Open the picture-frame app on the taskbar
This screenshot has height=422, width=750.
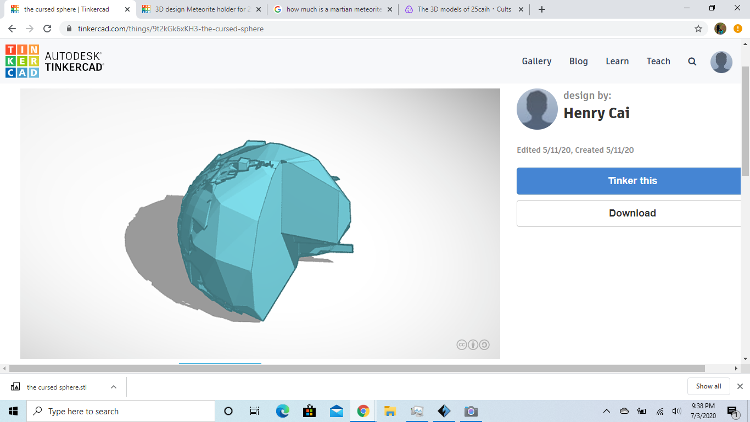click(417, 411)
